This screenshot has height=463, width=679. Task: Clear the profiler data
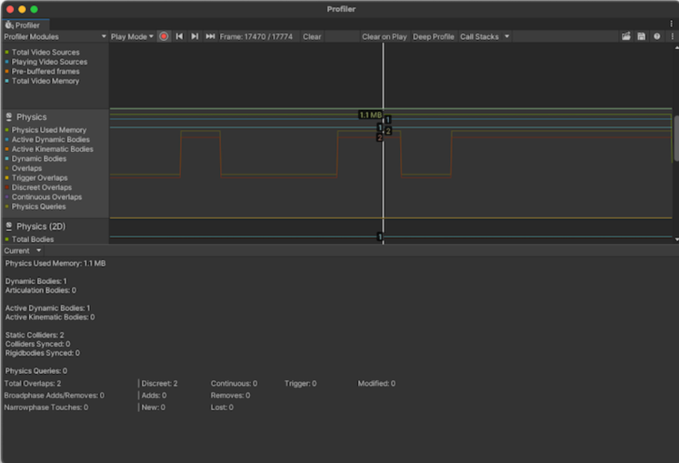[312, 36]
